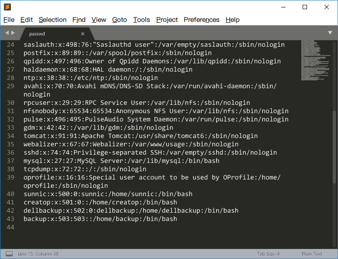Maximize the Sublime Text window
The height and width of the screenshot is (259, 338).
click(x=305, y=7)
